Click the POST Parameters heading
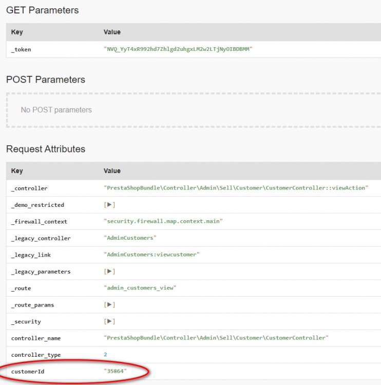 [46, 80]
